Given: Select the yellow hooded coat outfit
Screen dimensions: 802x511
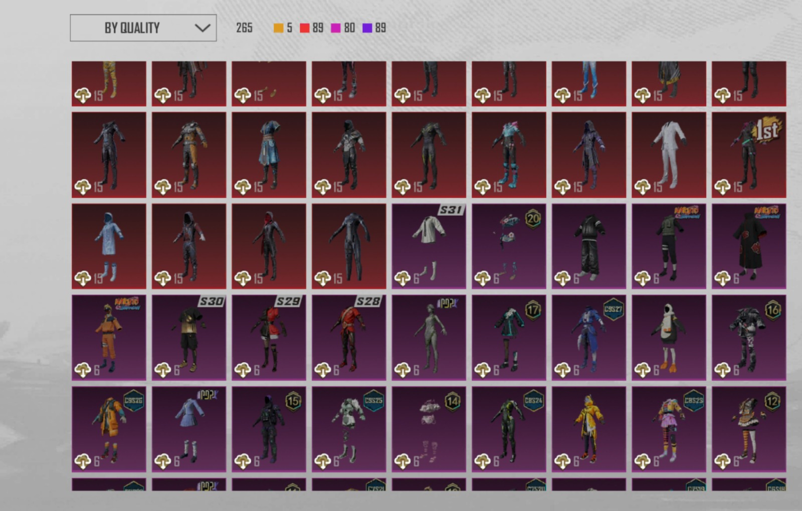Looking at the screenshot, I should point(589,429).
